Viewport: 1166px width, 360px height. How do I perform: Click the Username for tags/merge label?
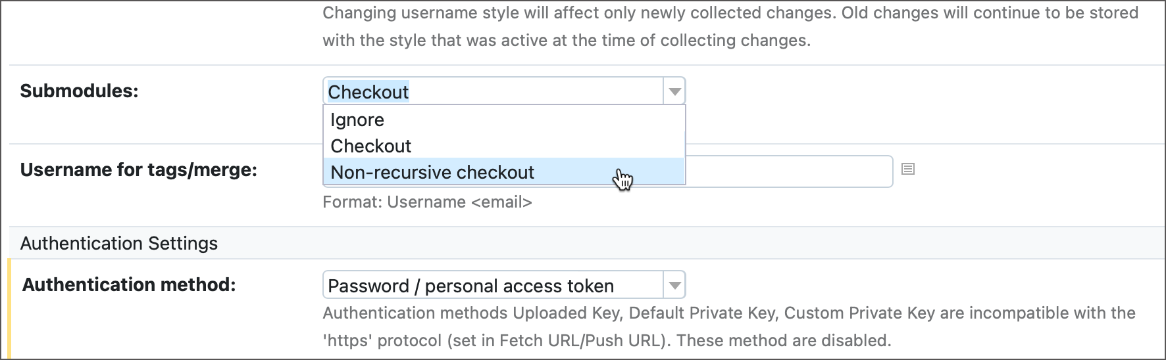click(x=138, y=169)
